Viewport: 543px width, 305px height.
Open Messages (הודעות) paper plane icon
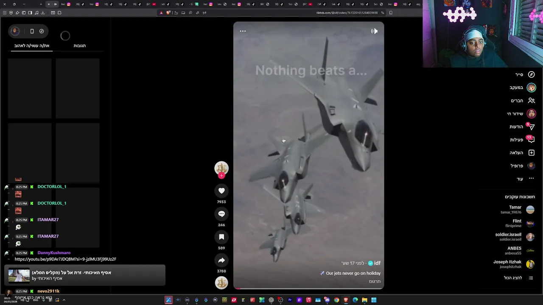pyautogui.click(x=531, y=127)
